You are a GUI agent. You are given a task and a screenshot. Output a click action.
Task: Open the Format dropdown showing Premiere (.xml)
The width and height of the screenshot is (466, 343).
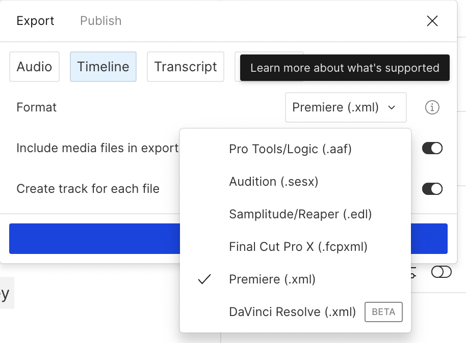click(346, 107)
